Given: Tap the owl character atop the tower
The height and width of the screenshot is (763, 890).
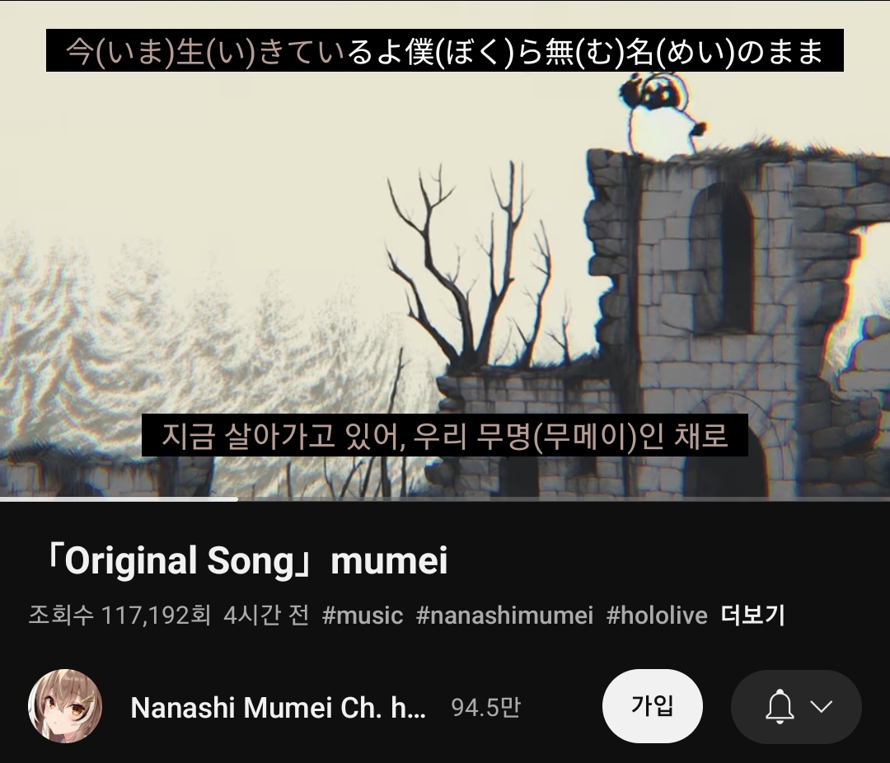Looking at the screenshot, I should (663, 114).
